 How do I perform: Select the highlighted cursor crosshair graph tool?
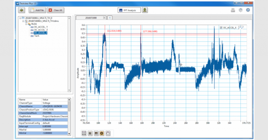click(x=102, y=133)
